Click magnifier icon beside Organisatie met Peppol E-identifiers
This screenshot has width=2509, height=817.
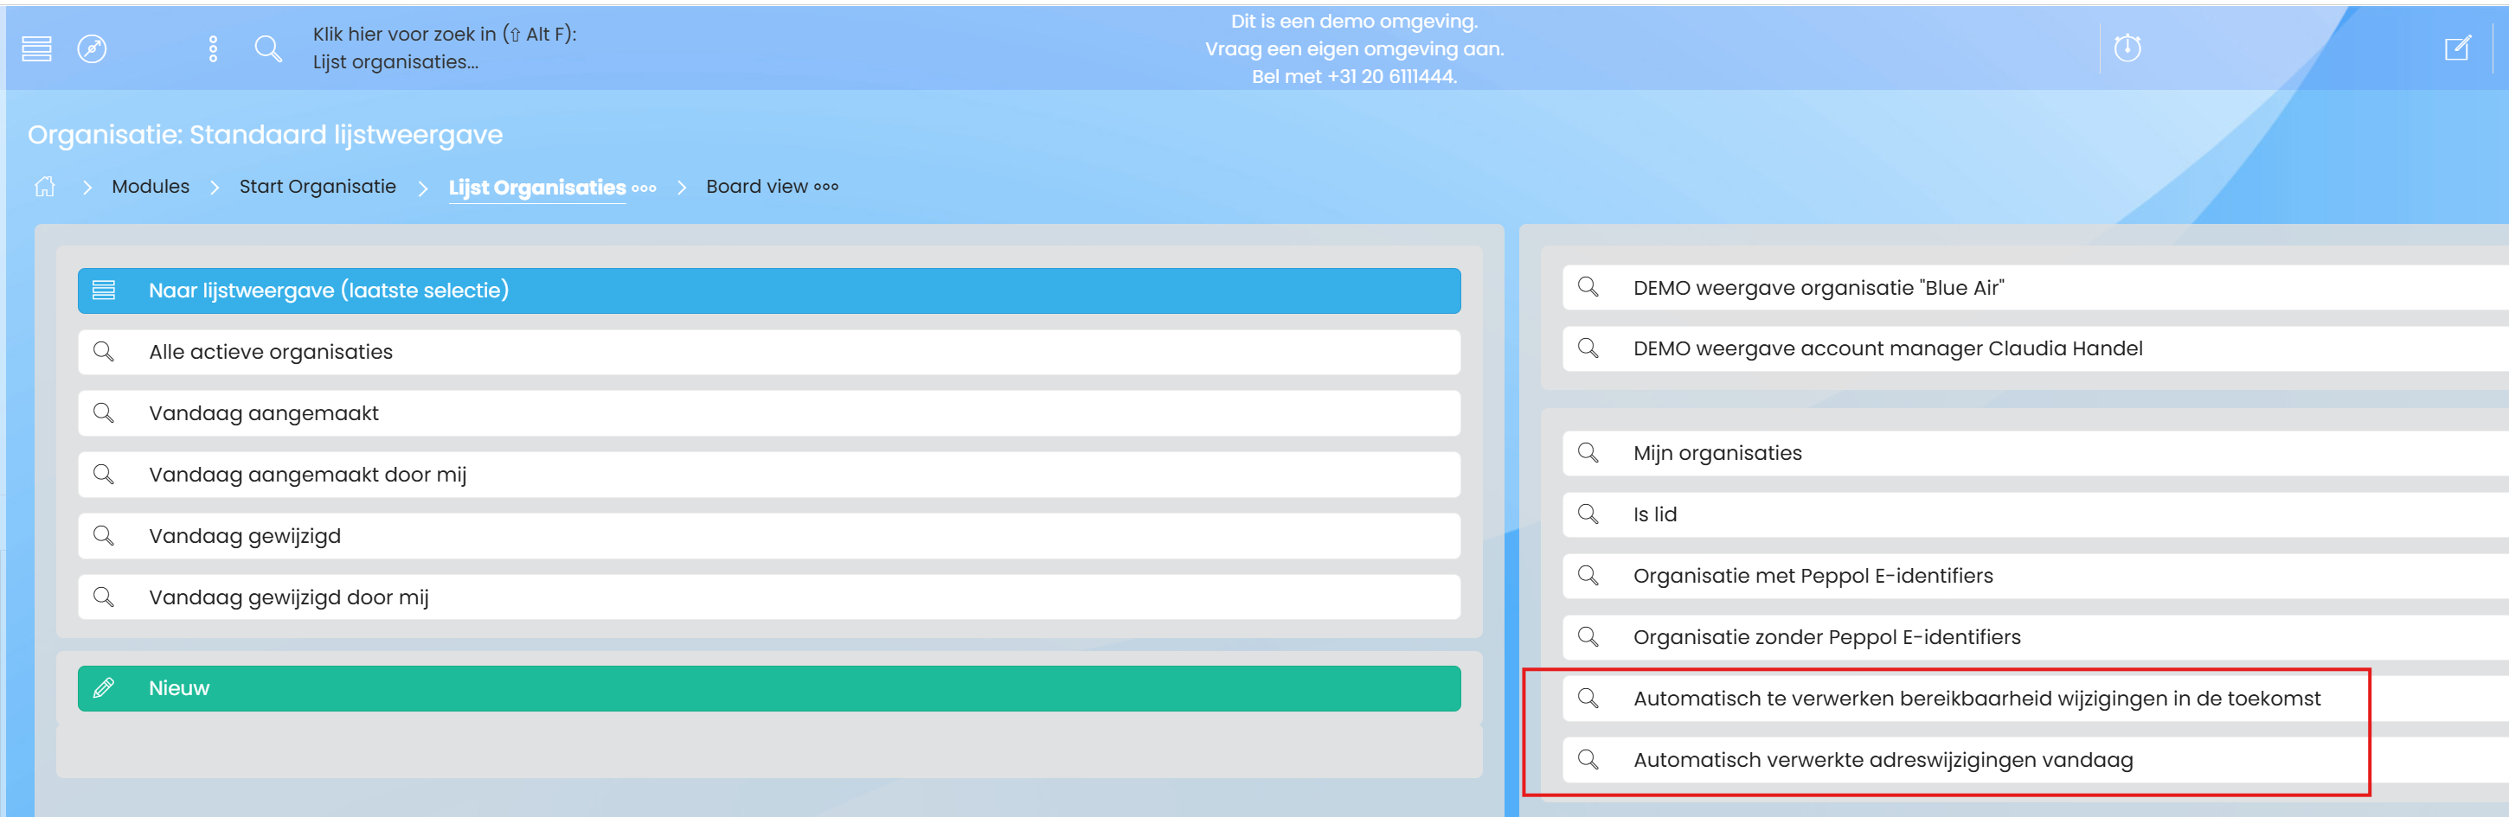click(x=1588, y=576)
